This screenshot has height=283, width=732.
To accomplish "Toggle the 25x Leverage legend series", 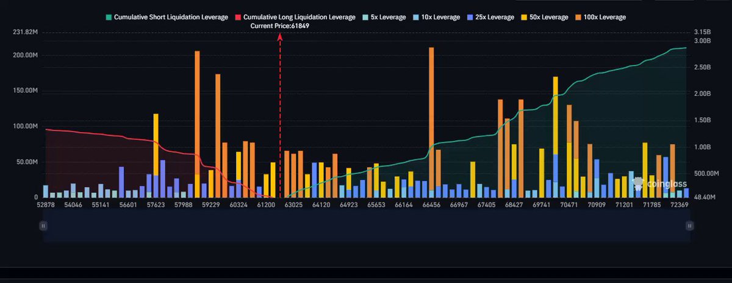I will 490,17.
